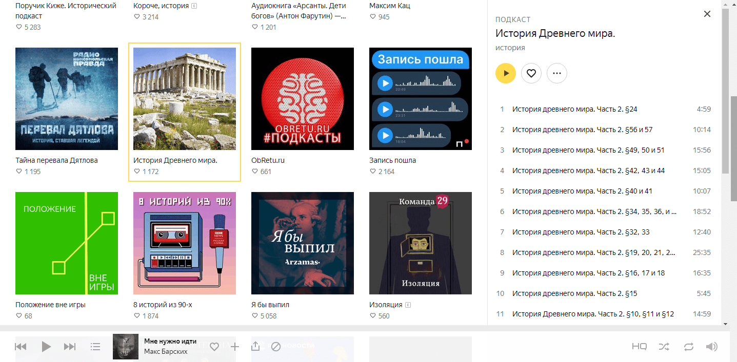This screenshot has width=737, height=362.
Task: Open the three-dots more options menu
Action: coord(557,74)
